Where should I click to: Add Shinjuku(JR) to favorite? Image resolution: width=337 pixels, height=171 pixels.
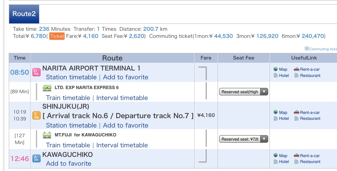tap(125, 125)
